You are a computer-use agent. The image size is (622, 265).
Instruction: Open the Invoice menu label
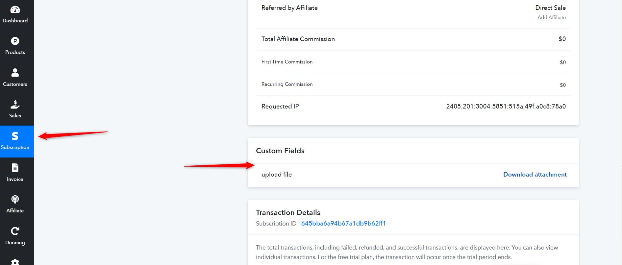pos(15,179)
